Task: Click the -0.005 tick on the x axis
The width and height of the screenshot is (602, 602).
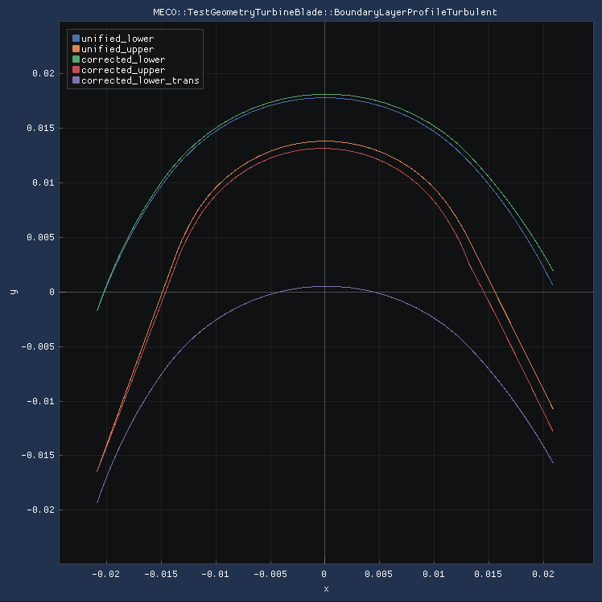Action: 270,574
